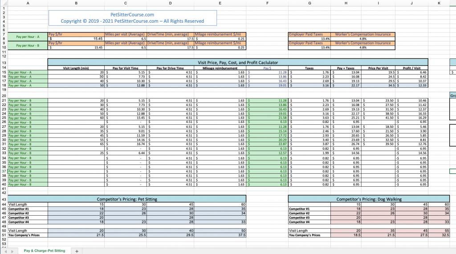This screenshot has height=254, width=456.
Task: Select row 13 header number
Action: point(4,63)
